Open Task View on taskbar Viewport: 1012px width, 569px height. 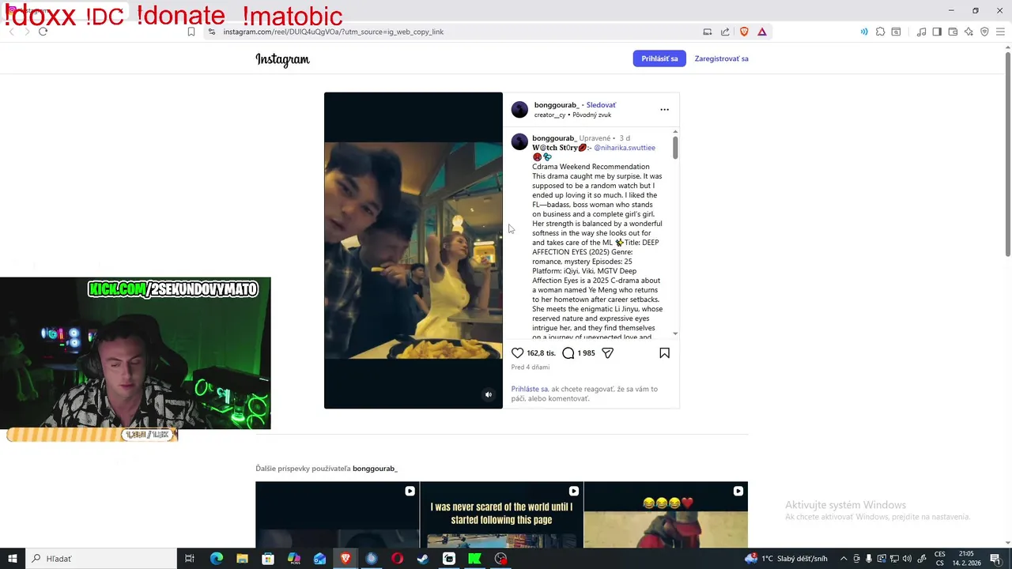190,559
